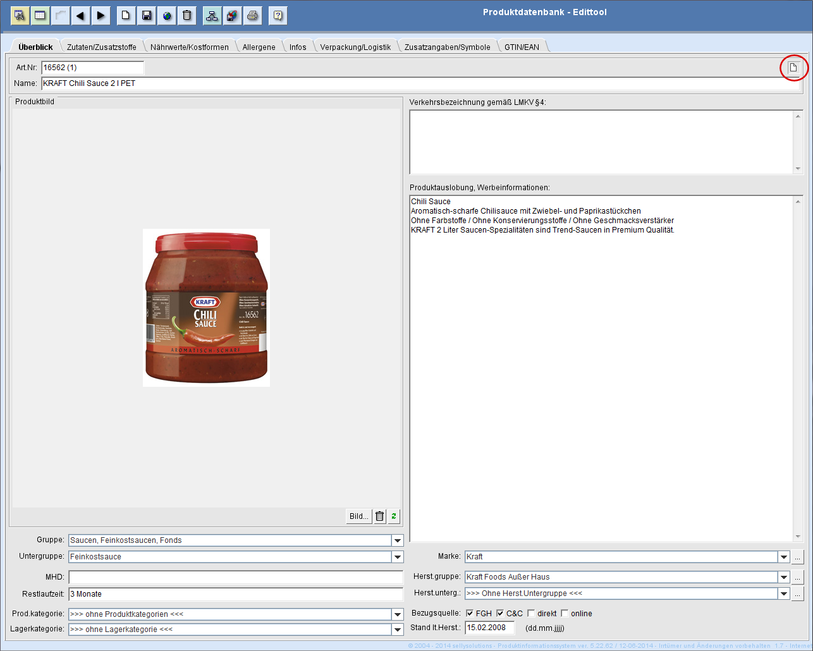Click the ... button next to Marke

798,557
